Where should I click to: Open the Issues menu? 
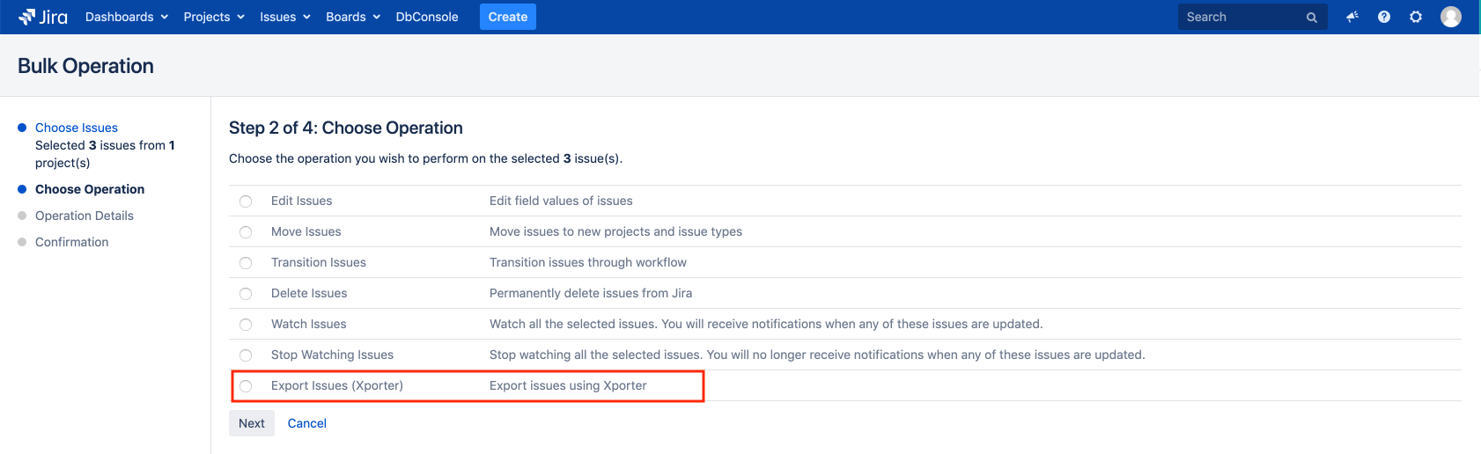click(284, 17)
